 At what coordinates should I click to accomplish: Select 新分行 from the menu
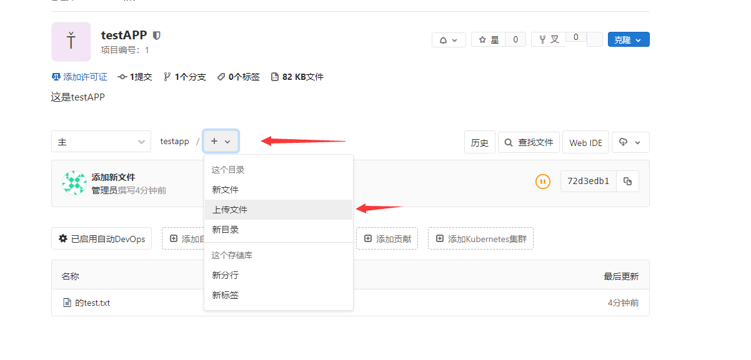[x=279, y=275]
